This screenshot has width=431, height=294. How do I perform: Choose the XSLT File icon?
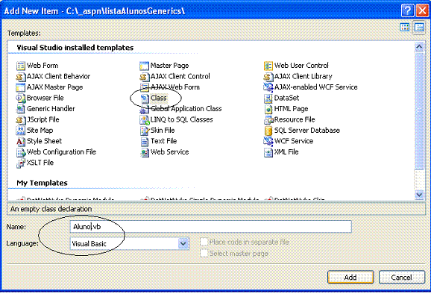[x=21, y=163]
